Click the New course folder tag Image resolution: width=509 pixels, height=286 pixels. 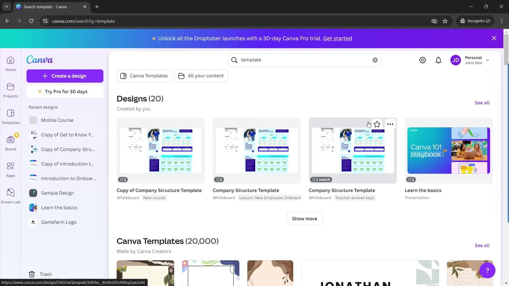[x=154, y=198]
